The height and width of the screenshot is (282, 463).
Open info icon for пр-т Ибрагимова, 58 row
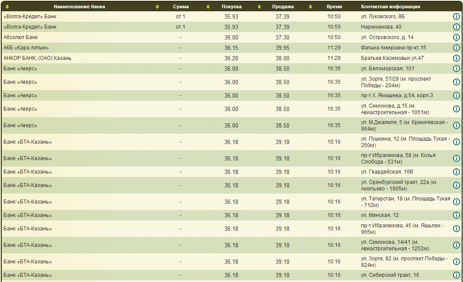[456, 158]
